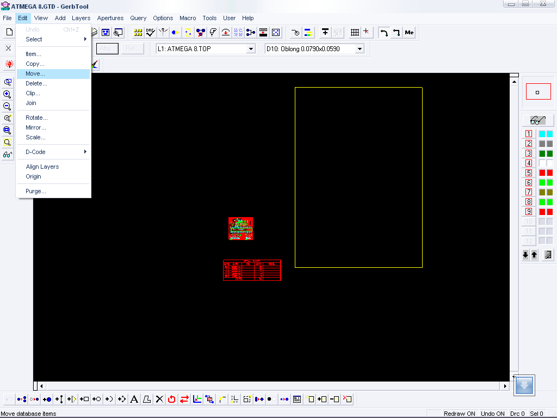Run the DRC check tool
The height and width of the screenshot is (418, 557).
point(150,32)
